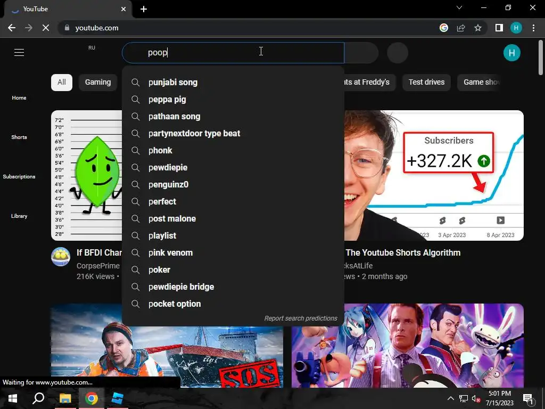Viewport: 545px width, 409px height.
Task: Click 'Report search predictions' link
Action: click(x=301, y=318)
